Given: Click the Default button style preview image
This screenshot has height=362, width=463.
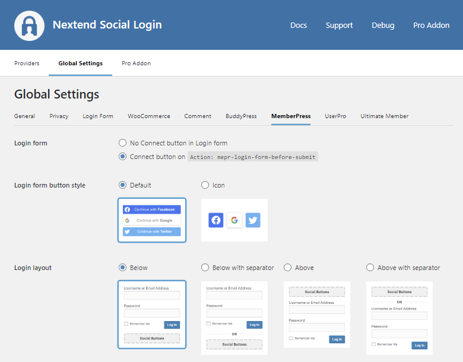Looking at the screenshot, I should 152,220.
